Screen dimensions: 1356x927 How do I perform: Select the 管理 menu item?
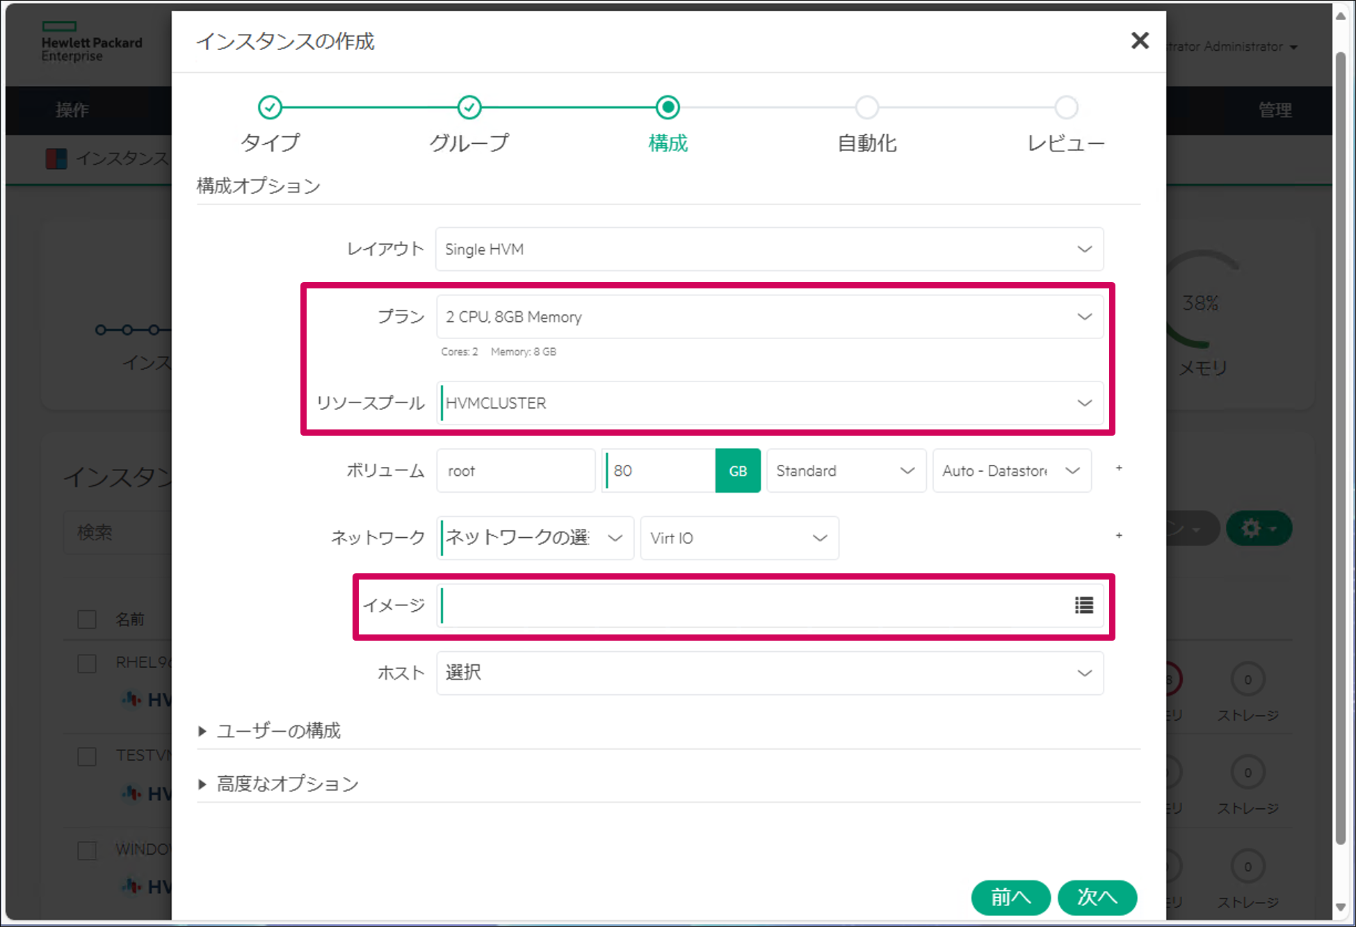pos(1275,110)
